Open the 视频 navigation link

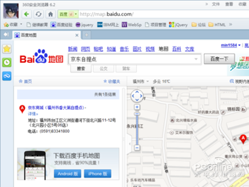[150, 49]
